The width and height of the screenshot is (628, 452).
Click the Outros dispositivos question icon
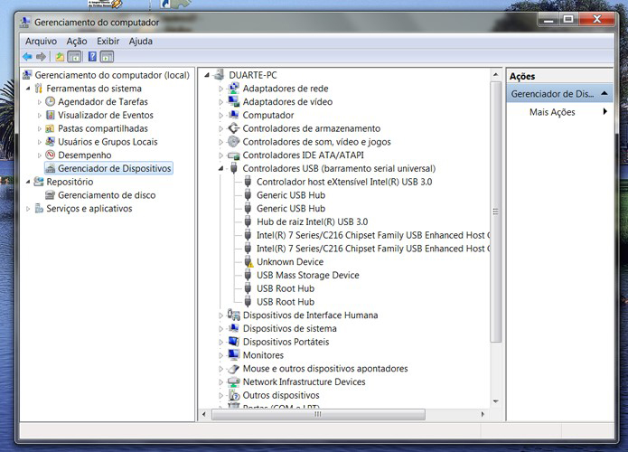pos(233,395)
